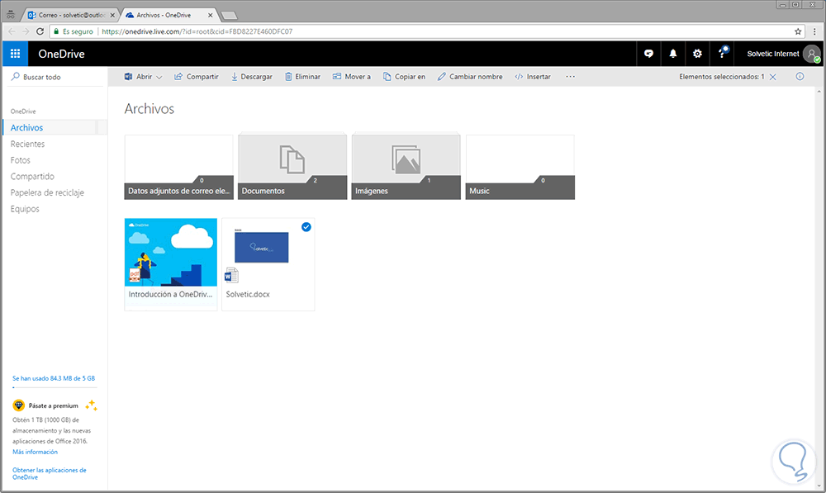Click Copiar en command
826x493 pixels.
(404, 76)
